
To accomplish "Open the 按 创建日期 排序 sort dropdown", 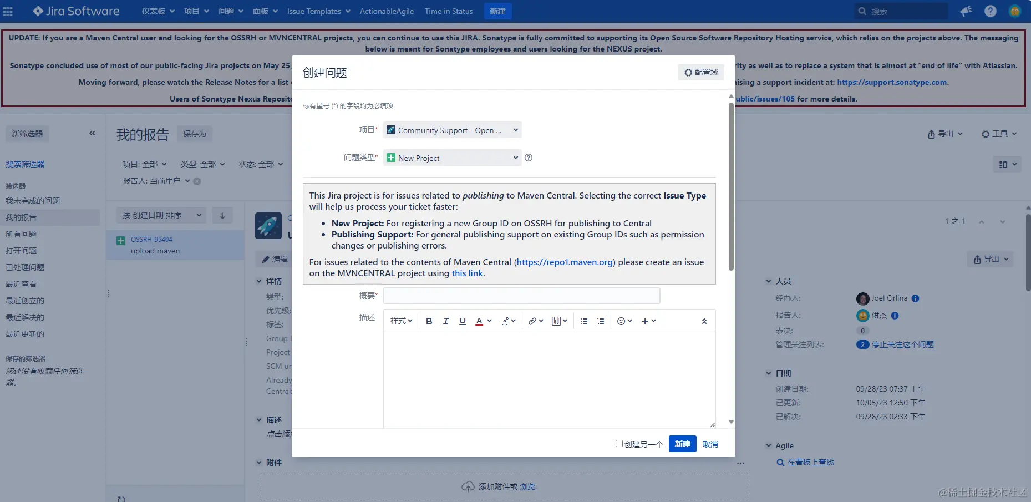I will coord(161,215).
